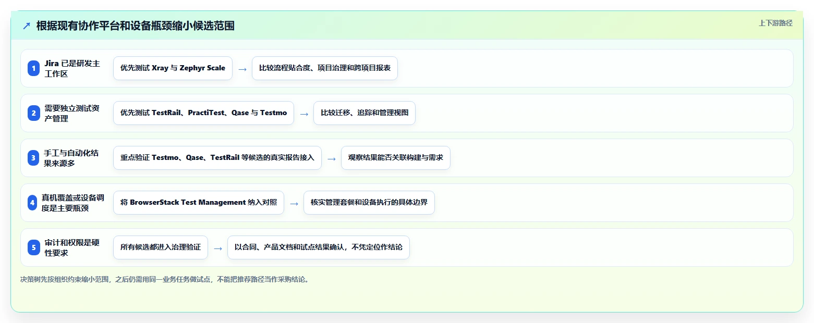Screen dimensions: 814x323
Task: Open the 重点验证 Testmo、Qase、TestRail 报告接入 chip
Action: (x=217, y=158)
